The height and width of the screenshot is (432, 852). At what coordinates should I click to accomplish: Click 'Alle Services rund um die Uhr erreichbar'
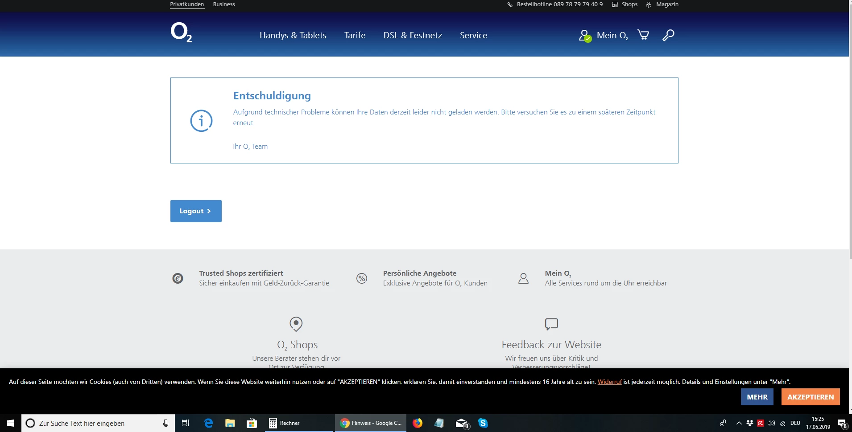click(606, 283)
